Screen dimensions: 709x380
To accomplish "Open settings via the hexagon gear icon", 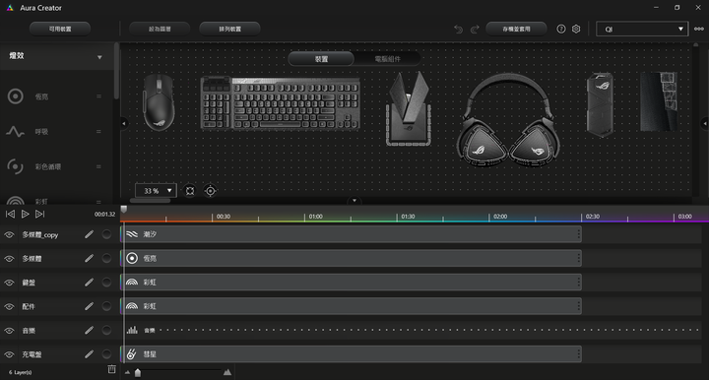I will coord(576,29).
